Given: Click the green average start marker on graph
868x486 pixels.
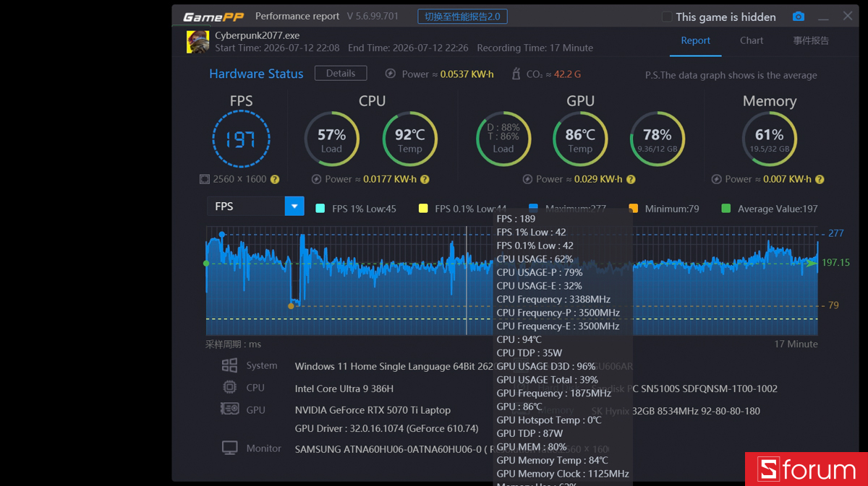Looking at the screenshot, I should [206, 263].
